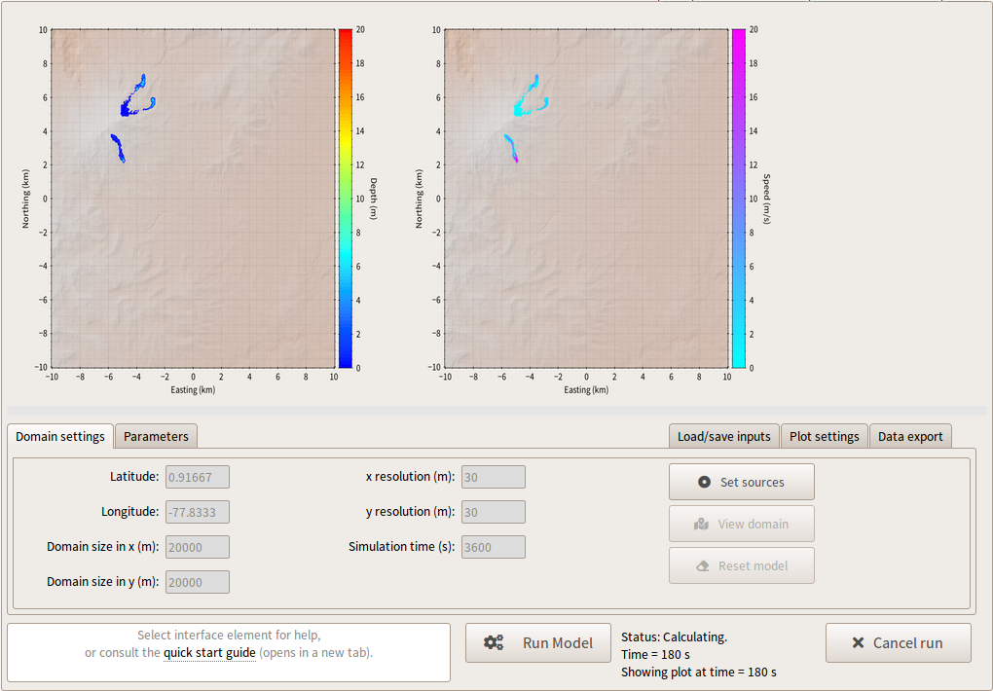Image resolution: width=993 pixels, height=691 pixels.
Task: Click the x resolution field
Action: (x=492, y=477)
